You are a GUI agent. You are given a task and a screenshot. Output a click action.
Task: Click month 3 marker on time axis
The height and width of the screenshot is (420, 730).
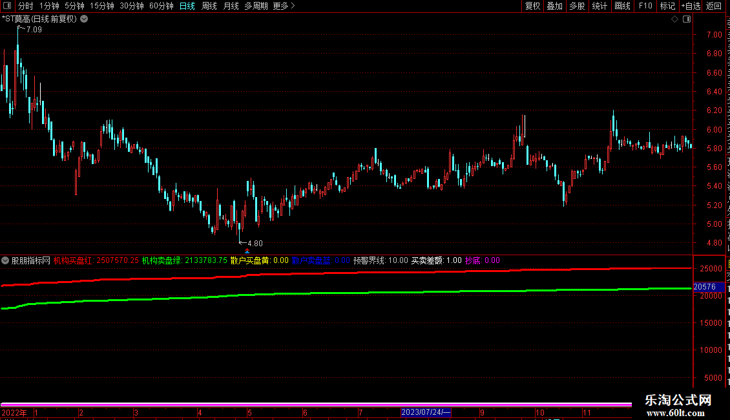coord(136,412)
